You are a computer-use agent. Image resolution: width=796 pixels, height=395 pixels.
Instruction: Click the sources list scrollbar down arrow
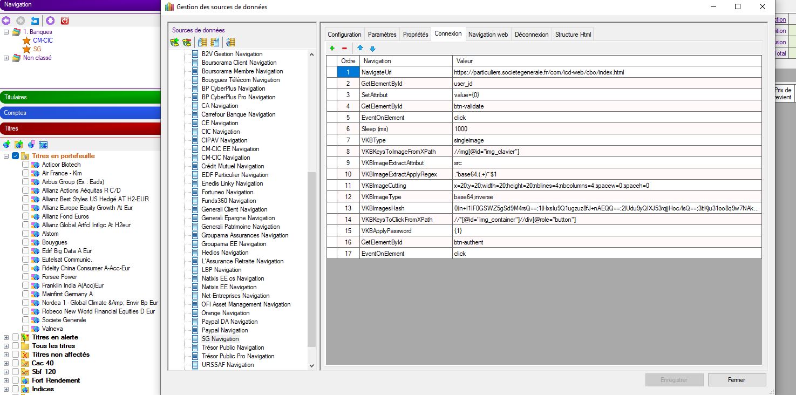[x=311, y=365]
